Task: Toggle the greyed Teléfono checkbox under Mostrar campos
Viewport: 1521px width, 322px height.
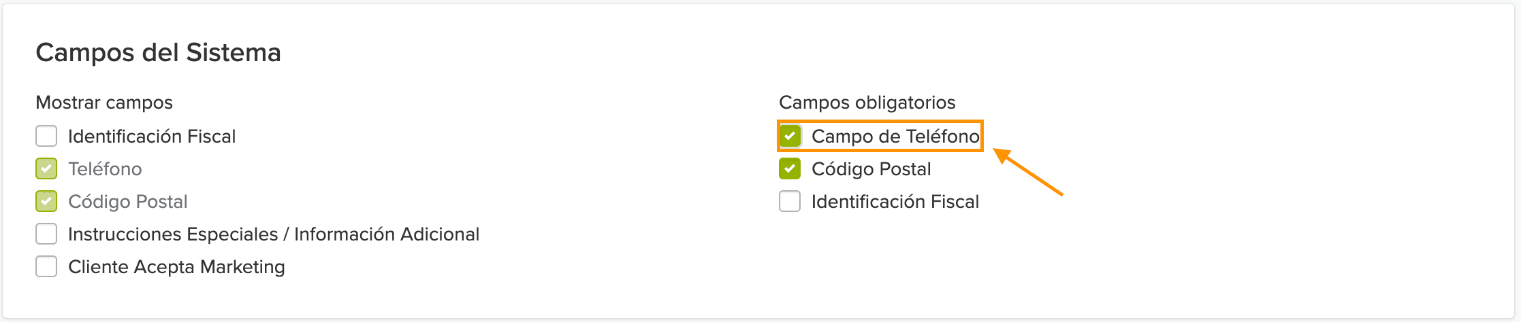Action: click(x=46, y=168)
